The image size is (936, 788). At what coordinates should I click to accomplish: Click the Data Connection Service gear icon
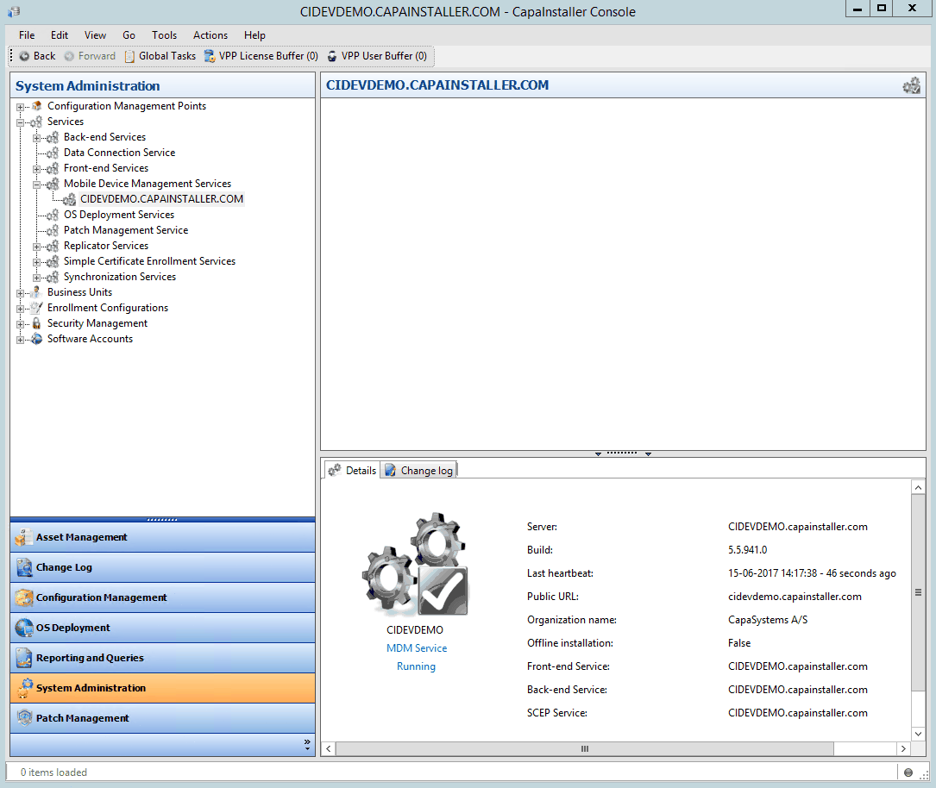point(53,153)
